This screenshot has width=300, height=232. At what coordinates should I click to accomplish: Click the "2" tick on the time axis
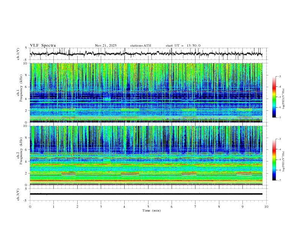tap(77, 207)
